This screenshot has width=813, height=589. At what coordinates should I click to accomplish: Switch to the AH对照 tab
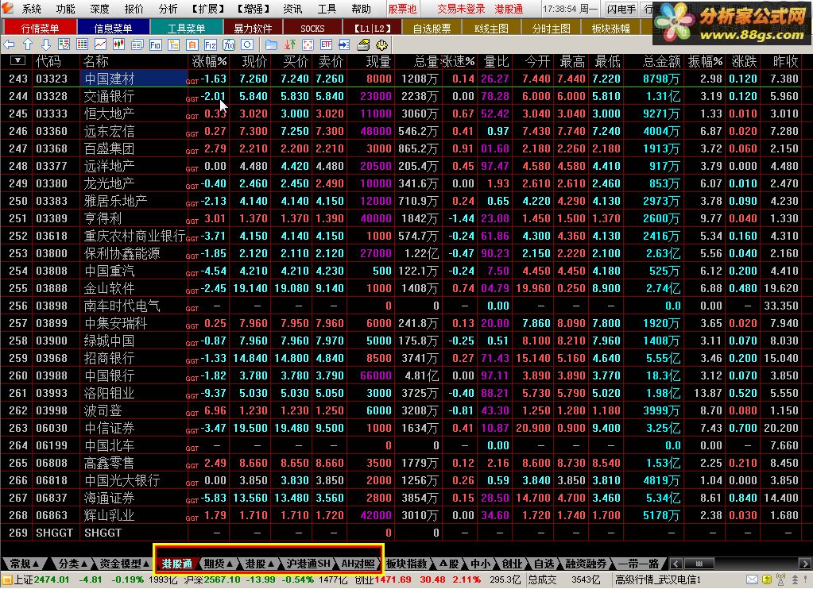(358, 563)
